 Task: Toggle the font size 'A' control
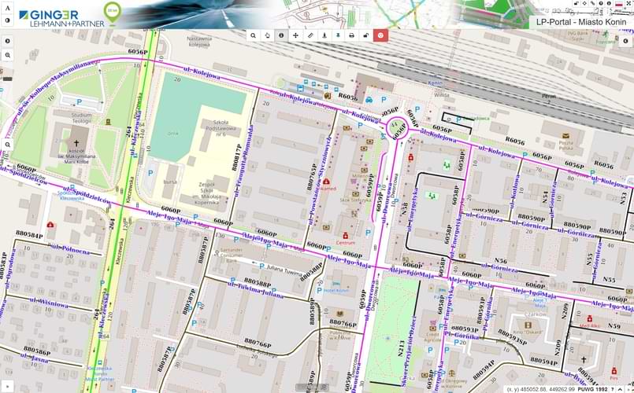pos(7,6)
